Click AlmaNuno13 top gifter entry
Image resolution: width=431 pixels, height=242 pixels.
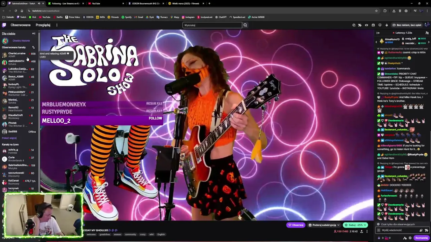point(389,41)
